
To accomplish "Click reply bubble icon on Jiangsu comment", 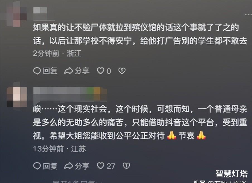I will [37, 166].
